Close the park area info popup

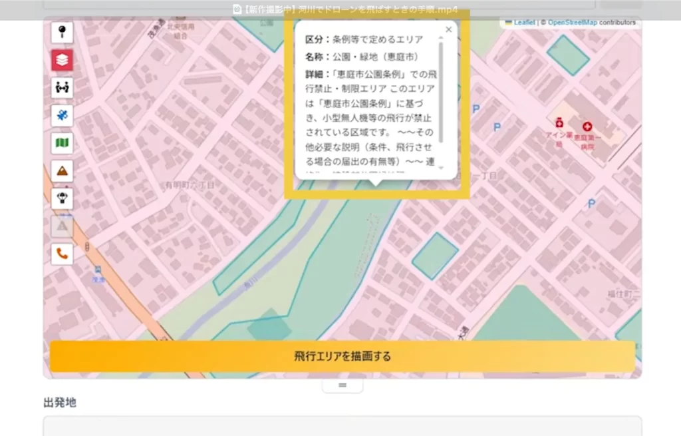pos(448,29)
